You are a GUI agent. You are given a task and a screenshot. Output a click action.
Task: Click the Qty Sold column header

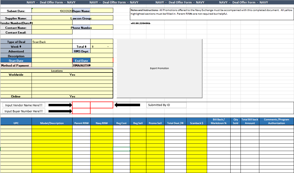236,121
